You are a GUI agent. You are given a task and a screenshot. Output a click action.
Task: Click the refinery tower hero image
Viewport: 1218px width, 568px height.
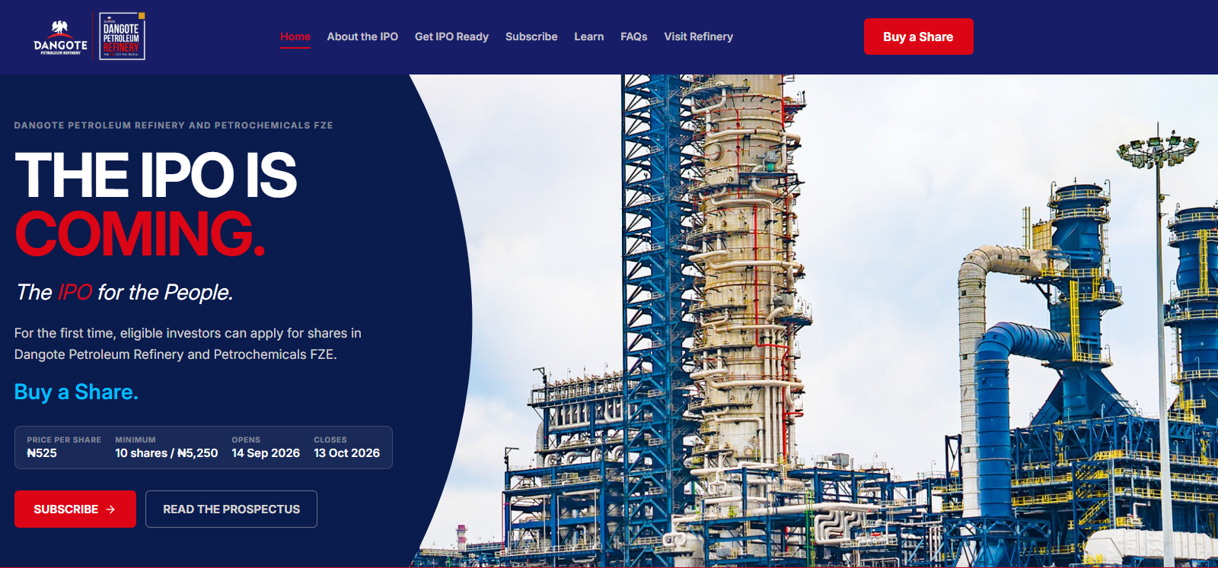coord(815,320)
